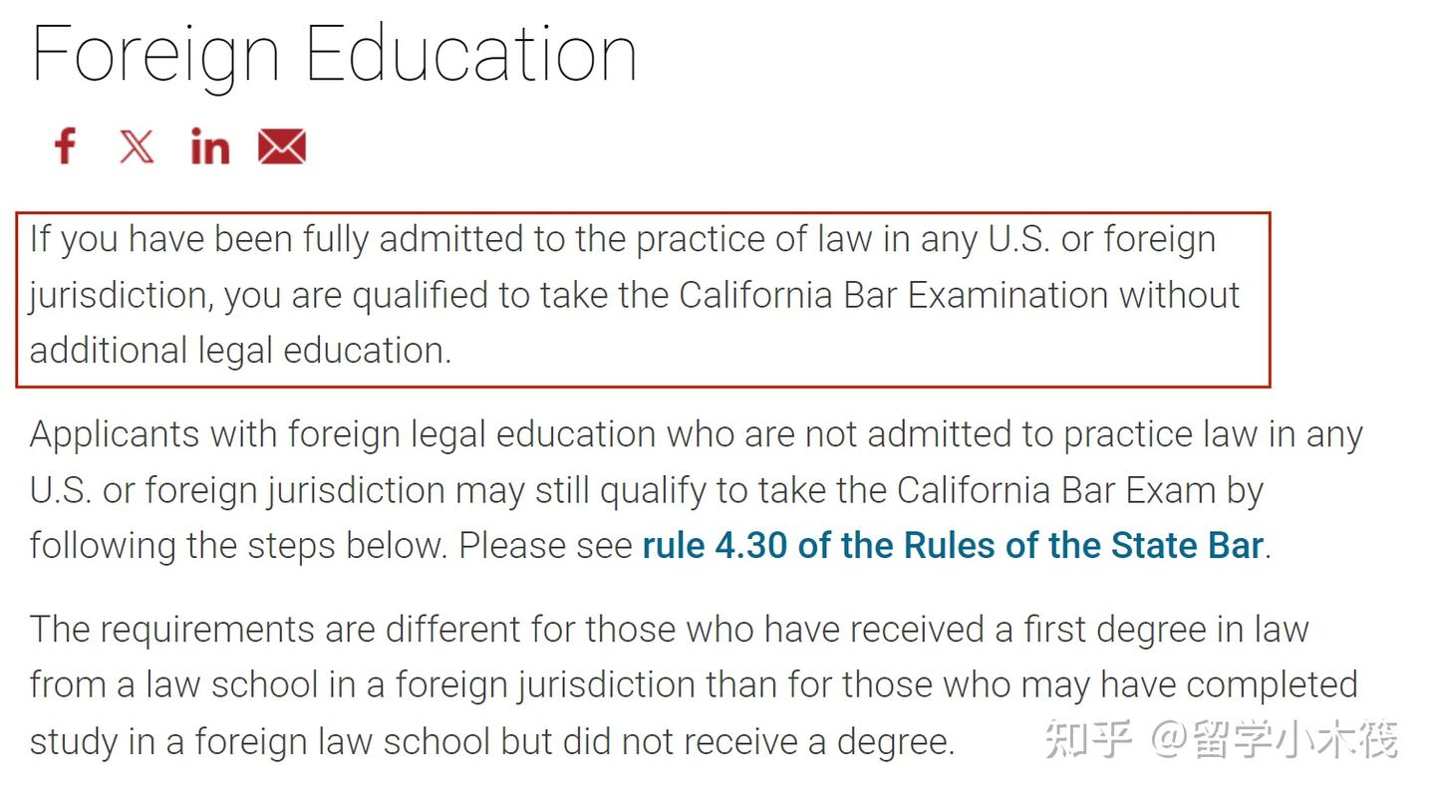1435x798 pixels.
Task: Click the "additional legal education." line
Action: (240, 351)
